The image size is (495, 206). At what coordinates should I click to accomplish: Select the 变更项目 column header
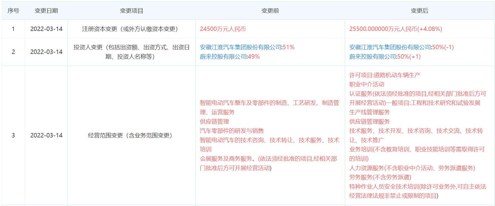click(x=131, y=11)
